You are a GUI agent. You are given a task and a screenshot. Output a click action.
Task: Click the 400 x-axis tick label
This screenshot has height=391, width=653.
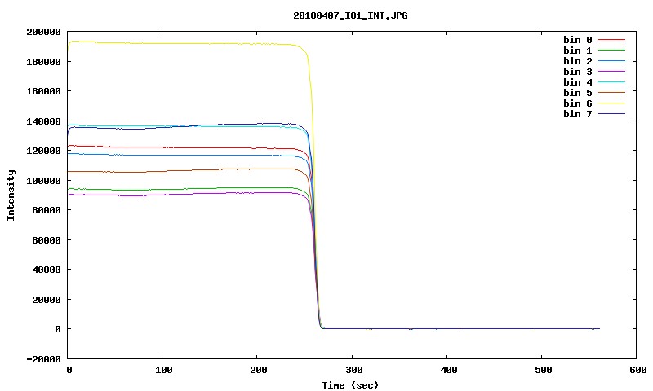point(448,370)
